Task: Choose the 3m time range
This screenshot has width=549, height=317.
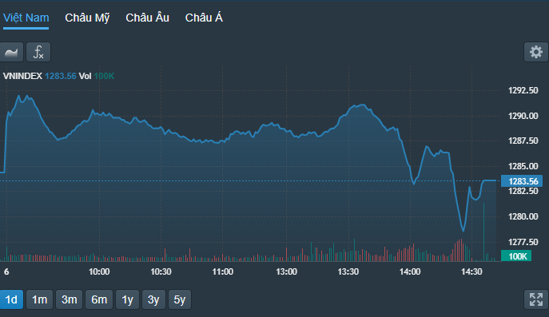Action: tap(70, 299)
